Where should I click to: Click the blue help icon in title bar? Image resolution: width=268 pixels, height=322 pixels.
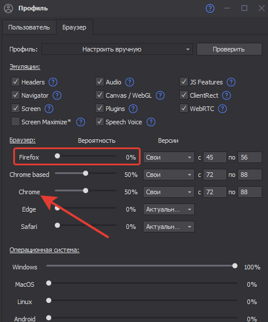[210, 9]
